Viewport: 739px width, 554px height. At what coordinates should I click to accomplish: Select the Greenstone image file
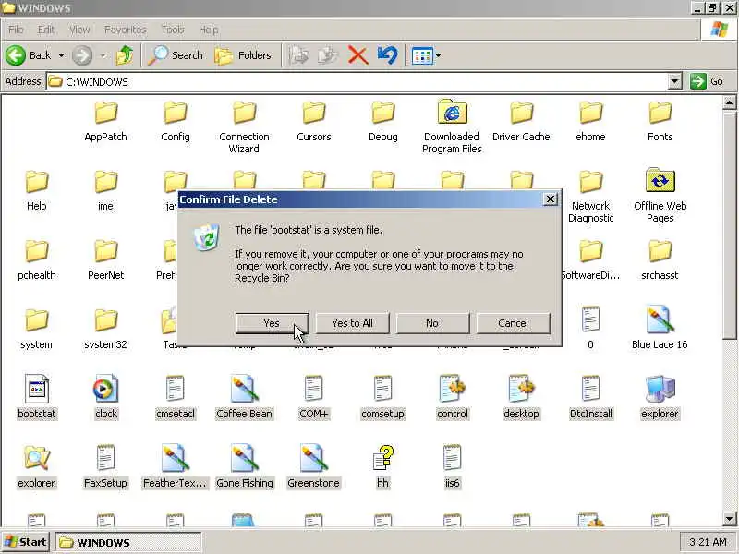314,466
